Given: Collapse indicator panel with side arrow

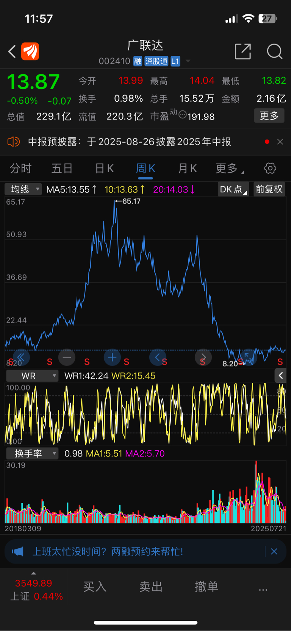Looking at the screenshot, I should [280, 376].
